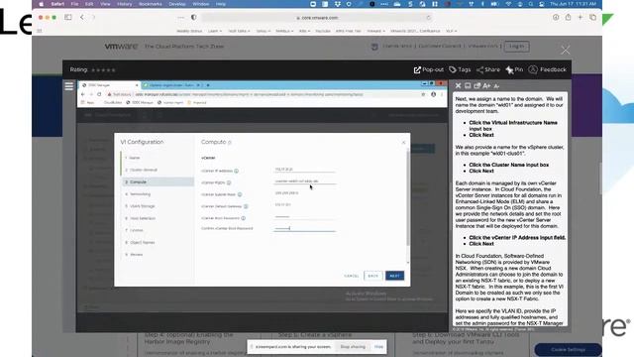Click Stop sharing in the screen-share bar
634x357 pixels.
353,347
